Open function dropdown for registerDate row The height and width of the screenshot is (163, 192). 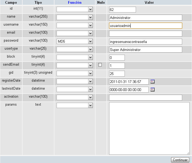coord(75,82)
